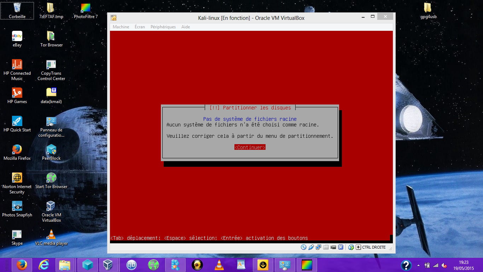Toggle the muted volume tray icon

tap(444, 265)
